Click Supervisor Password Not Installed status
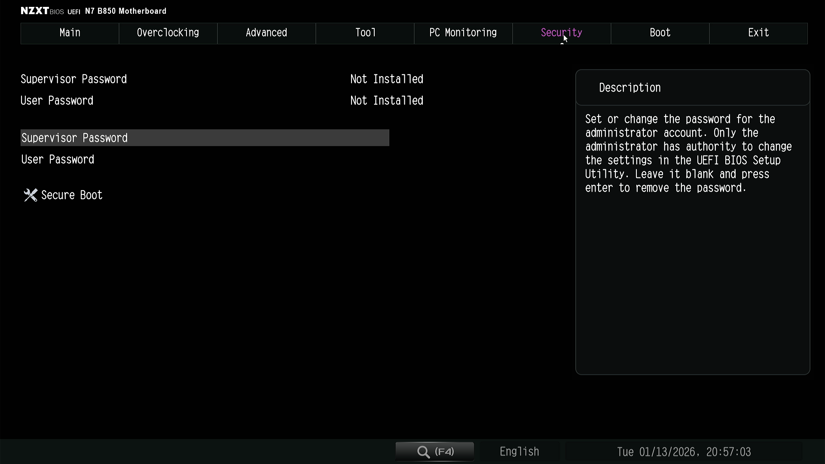825x464 pixels. point(386,79)
